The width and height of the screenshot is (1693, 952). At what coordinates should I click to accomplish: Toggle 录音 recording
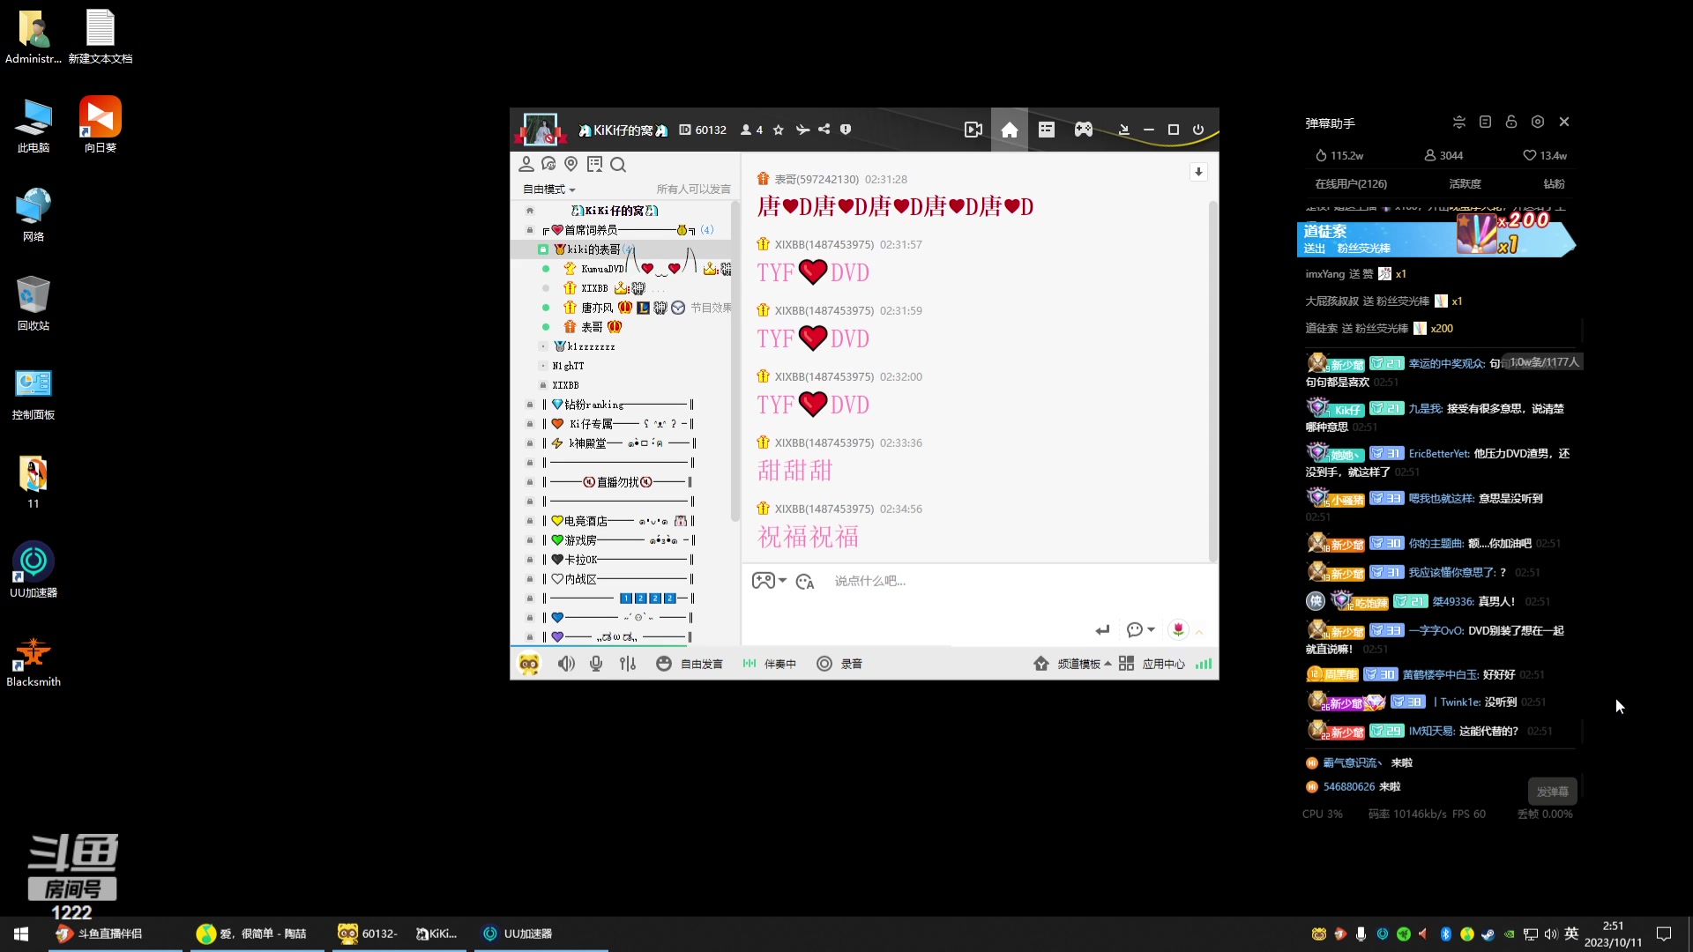click(839, 664)
